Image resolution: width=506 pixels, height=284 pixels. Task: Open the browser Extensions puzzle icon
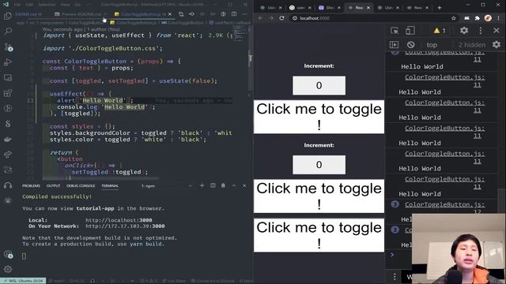click(x=478, y=18)
